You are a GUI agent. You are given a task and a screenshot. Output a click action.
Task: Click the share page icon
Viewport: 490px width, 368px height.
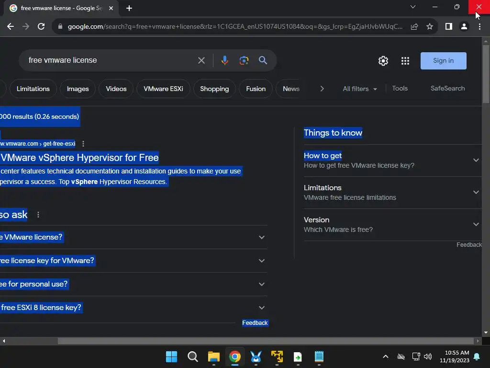414,27
